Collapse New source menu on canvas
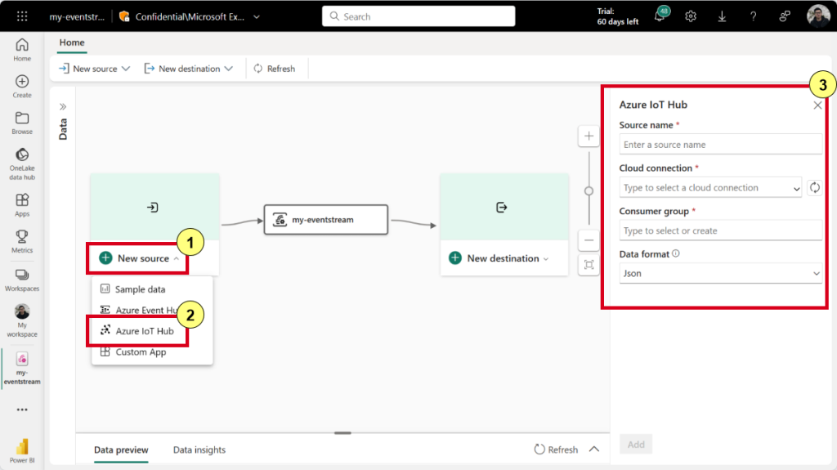The height and width of the screenshot is (470, 837). click(138, 258)
